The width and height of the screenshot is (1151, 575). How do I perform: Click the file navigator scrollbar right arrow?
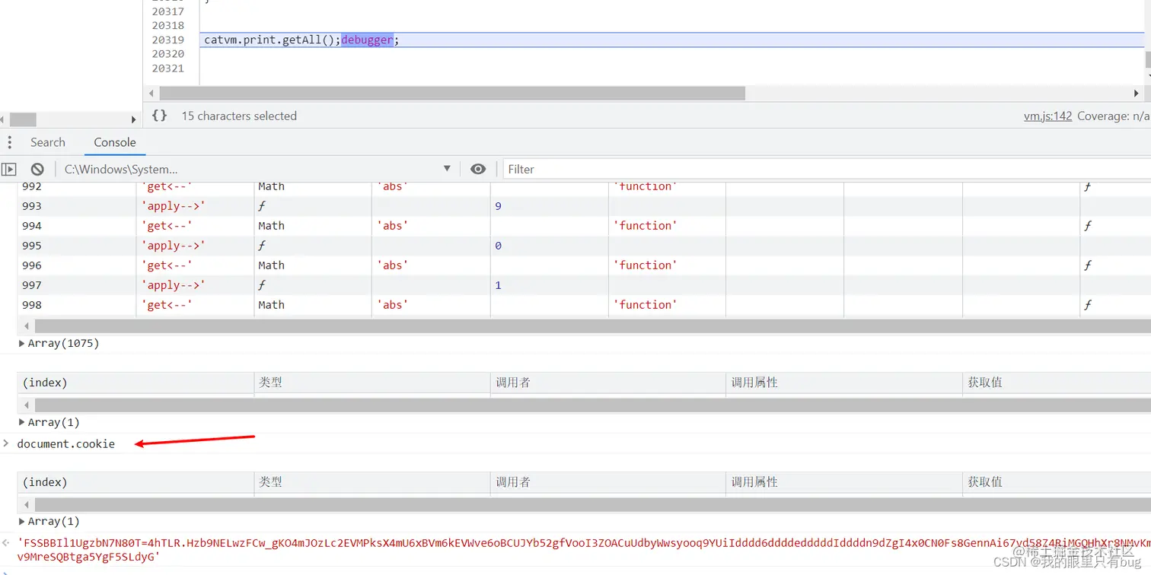pyautogui.click(x=133, y=119)
